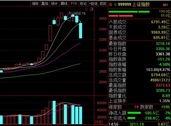Open the 指标 indicators menu
Image resolution: width=171 pixels, height=126 pixels.
(35, 3)
